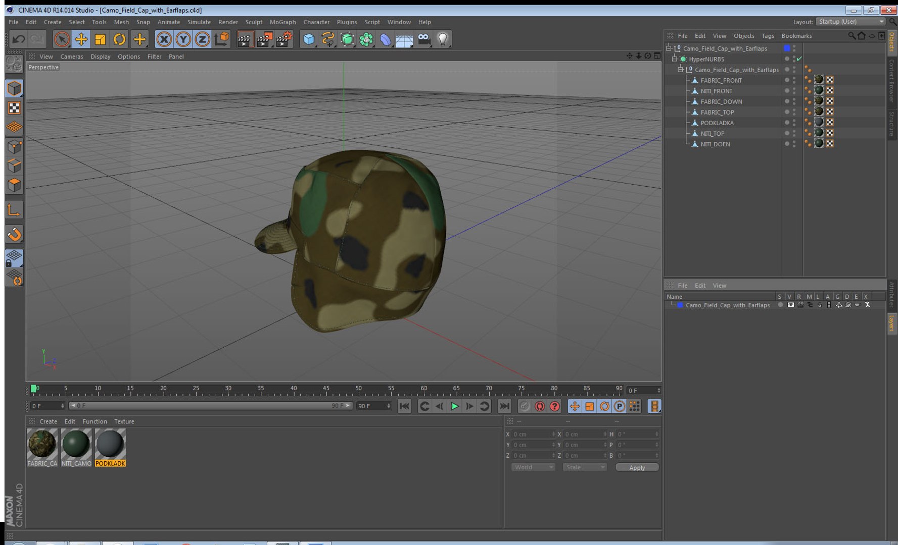Open the Layers side tab

coord(892,323)
